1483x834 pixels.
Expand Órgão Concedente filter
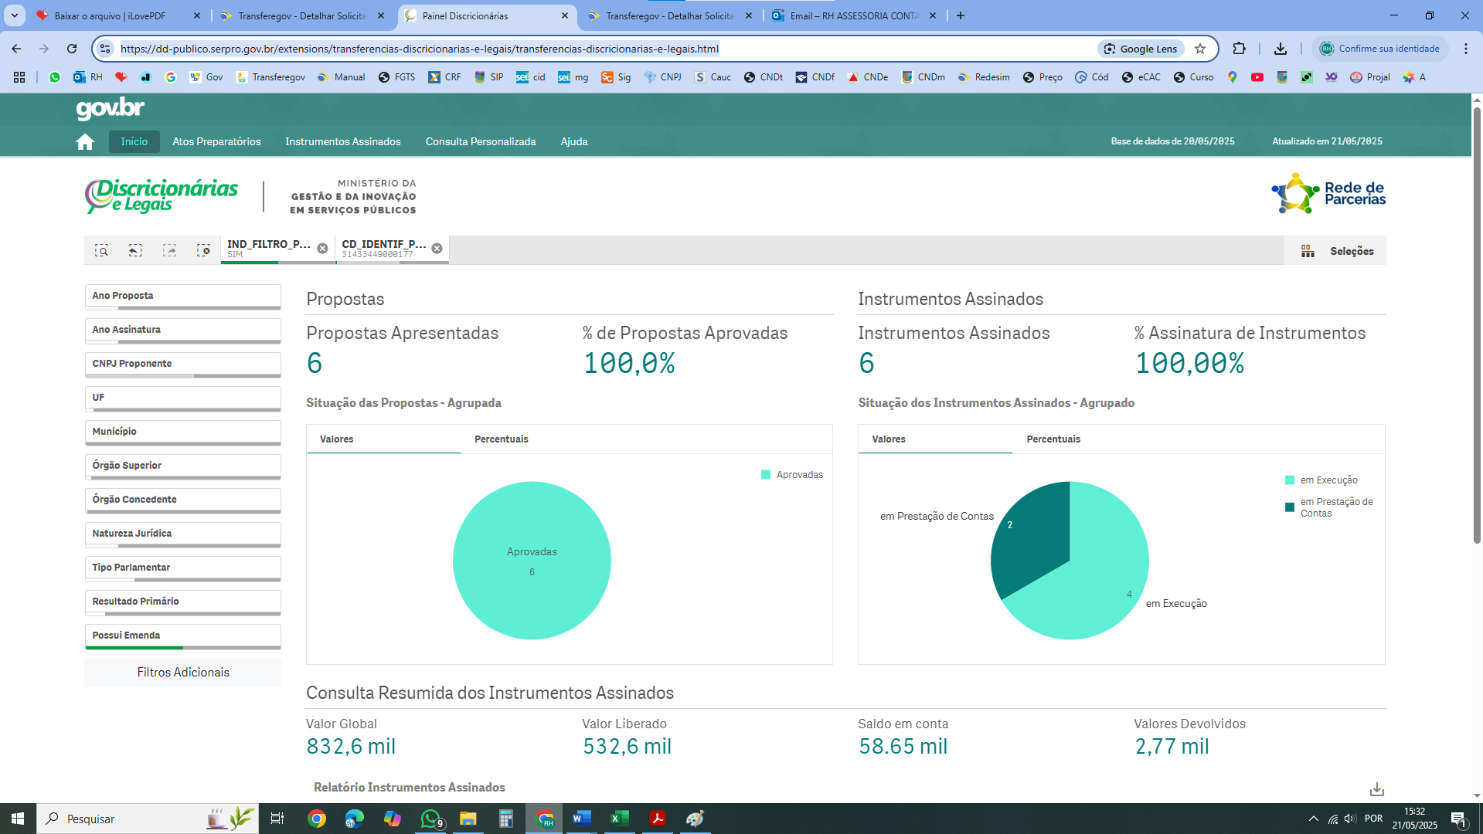coord(183,500)
